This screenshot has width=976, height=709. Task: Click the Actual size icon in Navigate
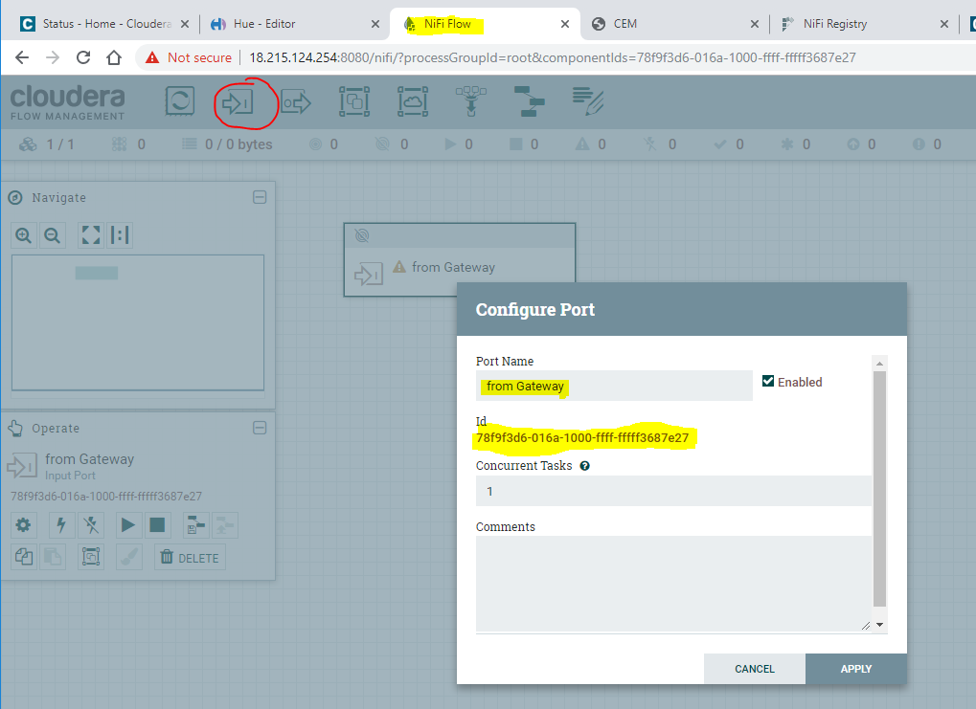click(120, 235)
